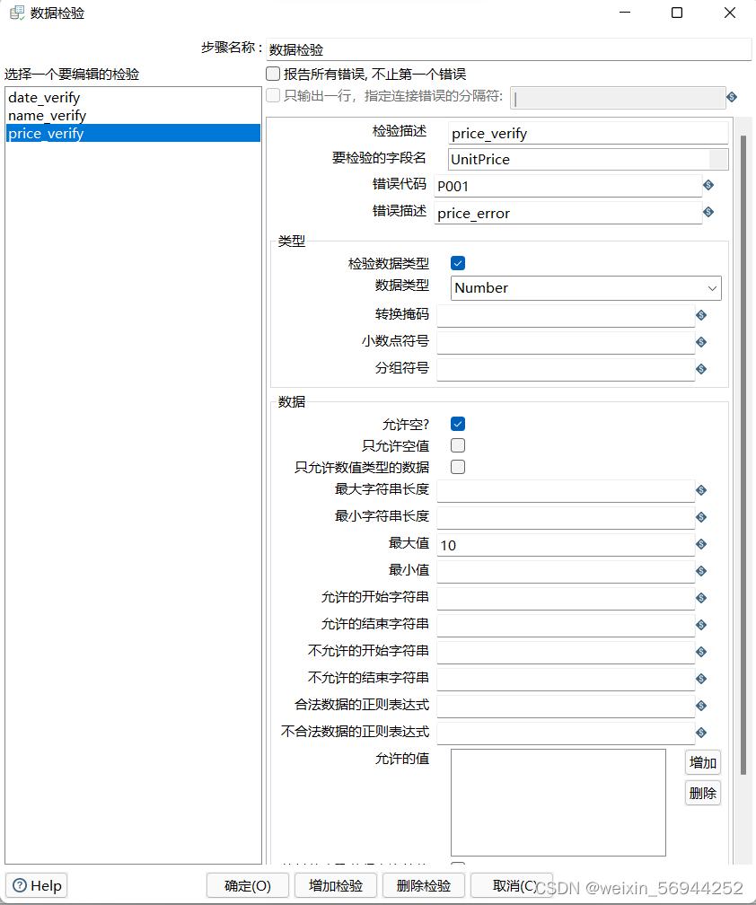Click the variable icon beside 合法数据的正则表达式

[x=701, y=705]
